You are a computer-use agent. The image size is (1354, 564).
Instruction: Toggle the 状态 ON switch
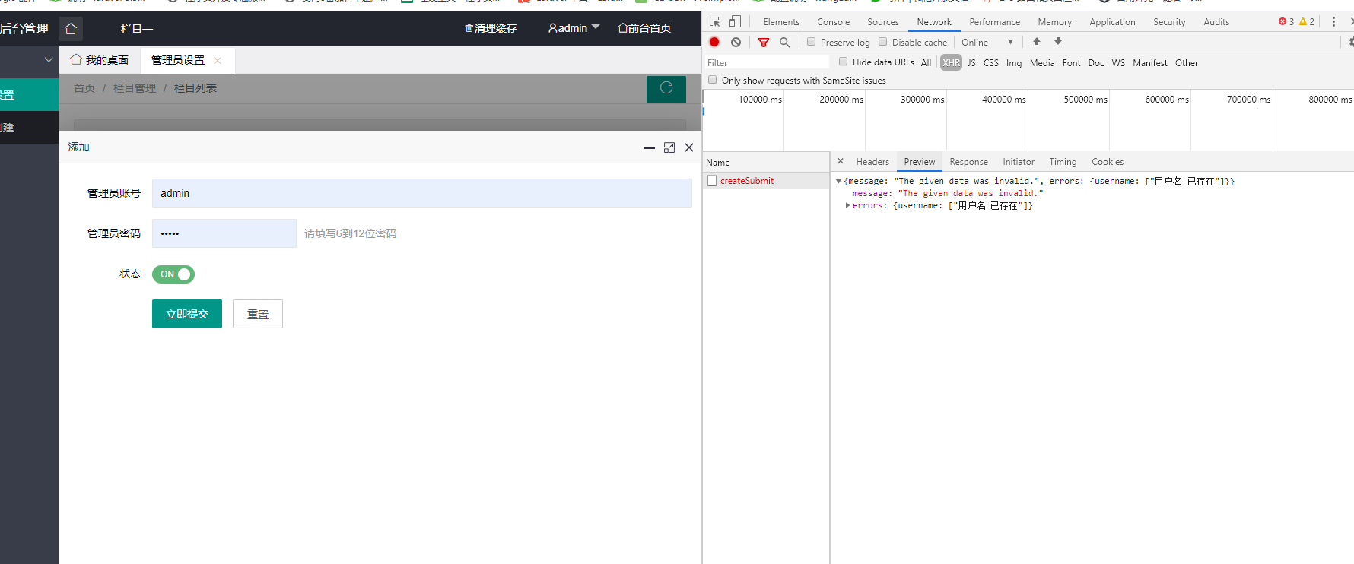(173, 274)
